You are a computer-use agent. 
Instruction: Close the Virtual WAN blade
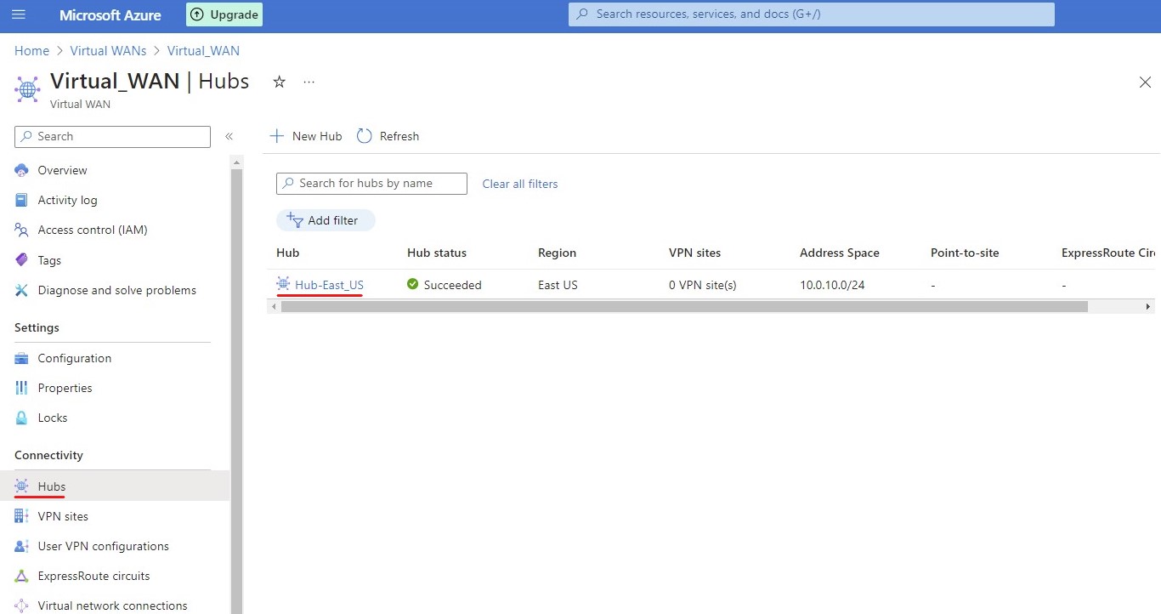[x=1145, y=82]
